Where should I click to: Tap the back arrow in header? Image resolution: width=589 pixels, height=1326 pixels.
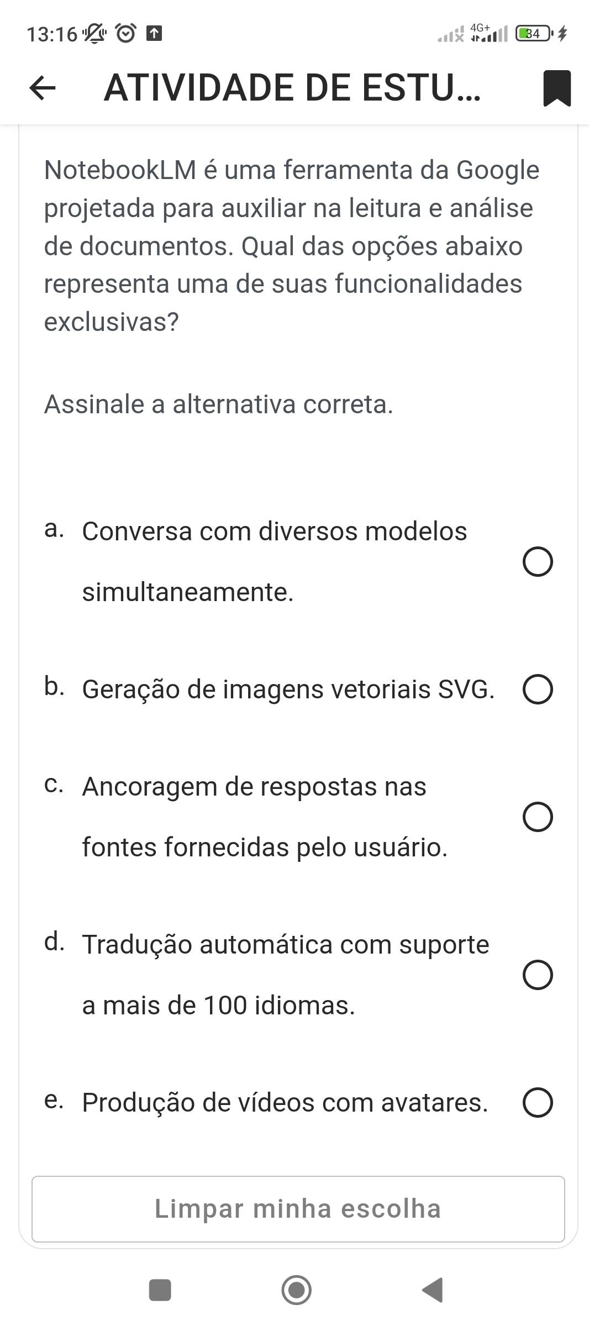tap(43, 88)
